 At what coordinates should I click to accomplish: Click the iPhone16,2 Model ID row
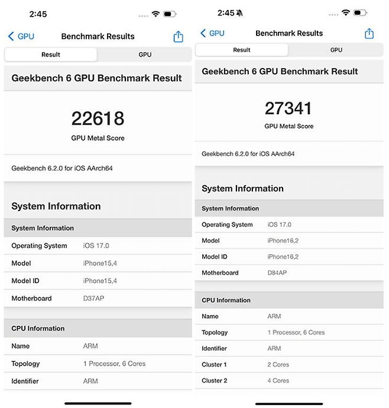(x=288, y=257)
